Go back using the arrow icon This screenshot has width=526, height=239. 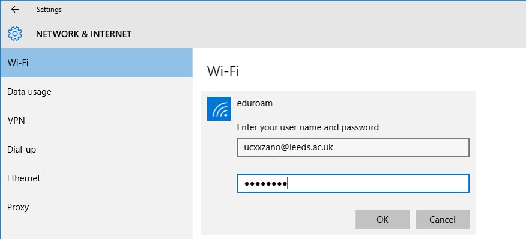pyautogui.click(x=15, y=10)
